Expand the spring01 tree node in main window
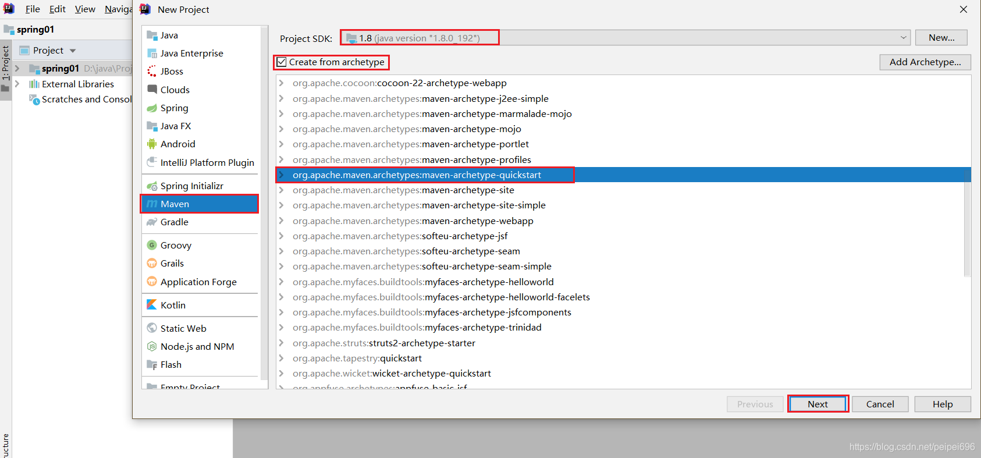Image resolution: width=981 pixels, height=458 pixels. click(17, 68)
